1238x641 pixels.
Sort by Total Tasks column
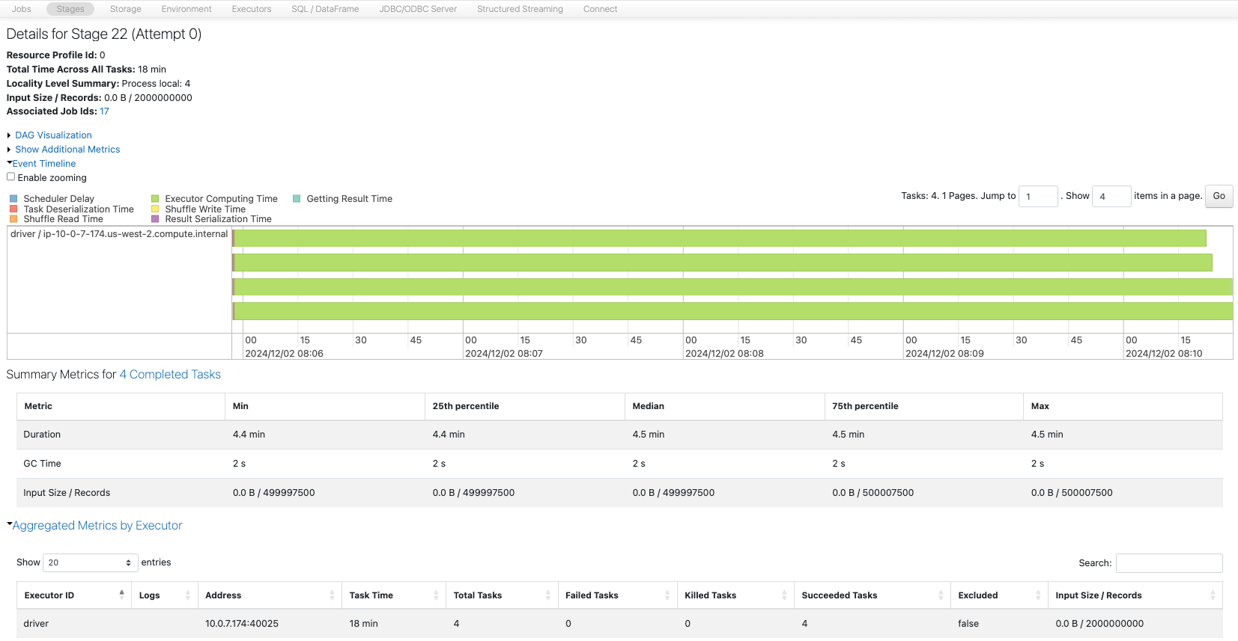[502, 595]
